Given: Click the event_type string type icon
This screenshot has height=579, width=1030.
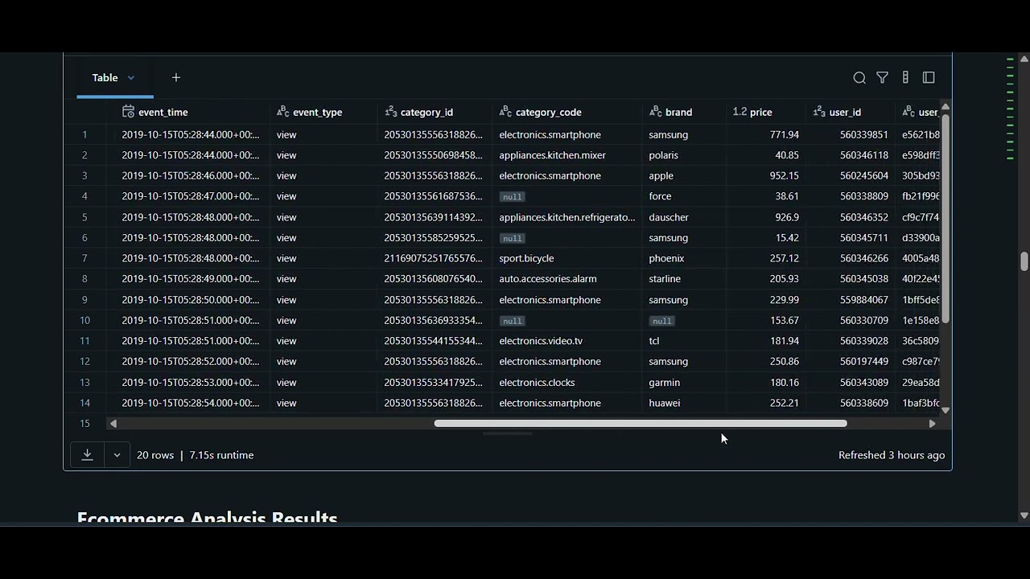Looking at the screenshot, I should pos(282,112).
